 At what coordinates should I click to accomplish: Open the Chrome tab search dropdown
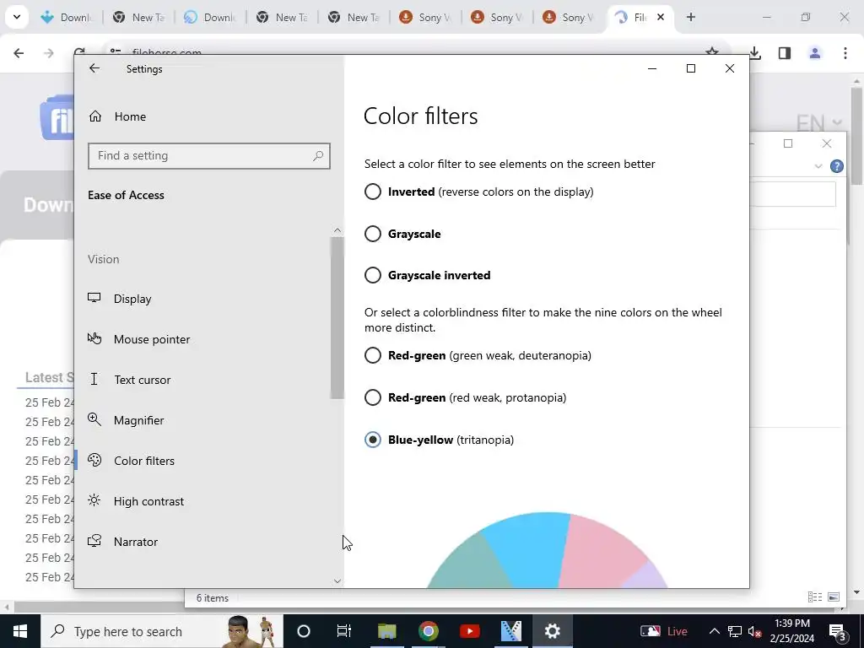pyautogui.click(x=17, y=17)
